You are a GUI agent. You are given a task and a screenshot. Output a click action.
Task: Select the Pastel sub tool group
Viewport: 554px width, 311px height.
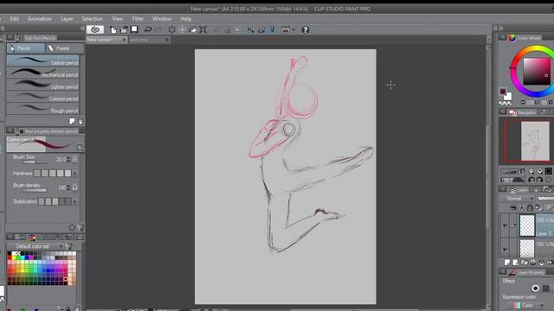click(x=65, y=48)
